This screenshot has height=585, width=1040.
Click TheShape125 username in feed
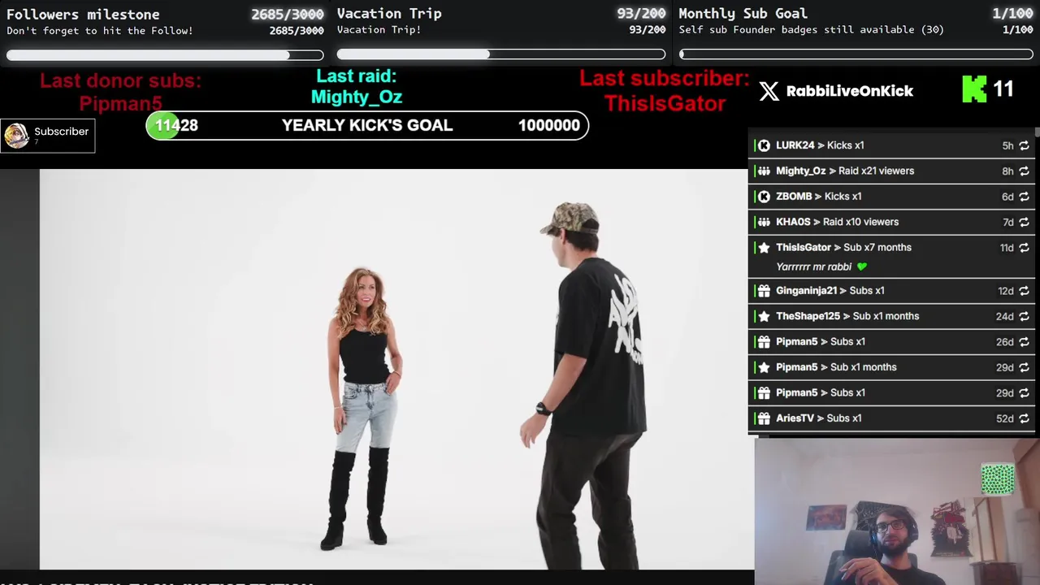808,316
